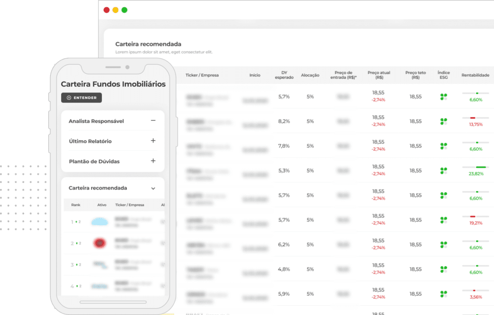Click the 3,56% rentabilidade value
Image resolution: width=494 pixels, height=315 pixels.
pyautogui.click(x=476, y=297)
